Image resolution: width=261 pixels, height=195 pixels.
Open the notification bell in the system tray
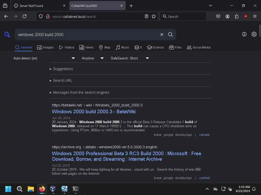tap(254, 189)
